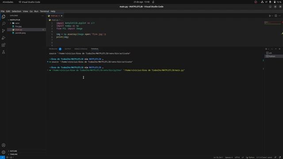Screen dimensions: 283x159
Task: Open the Accounts menu in activity bar
Action: pos(4,145)
